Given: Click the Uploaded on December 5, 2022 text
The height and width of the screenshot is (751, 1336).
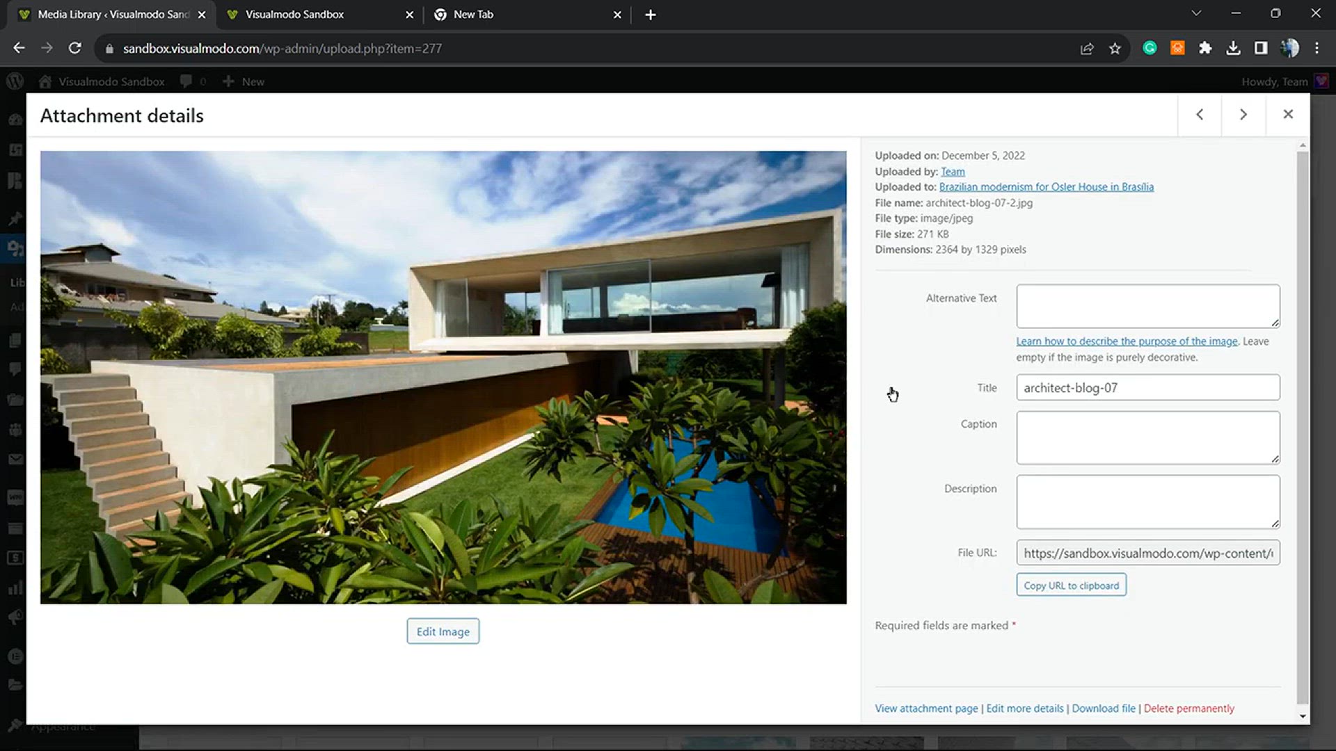Looking at the screenshot, I should [950, 156].
